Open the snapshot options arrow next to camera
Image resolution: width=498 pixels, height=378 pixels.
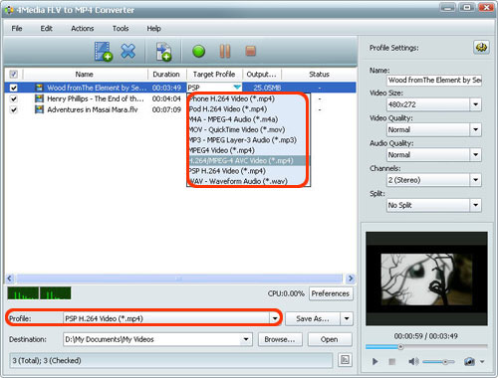click(482, 361)
